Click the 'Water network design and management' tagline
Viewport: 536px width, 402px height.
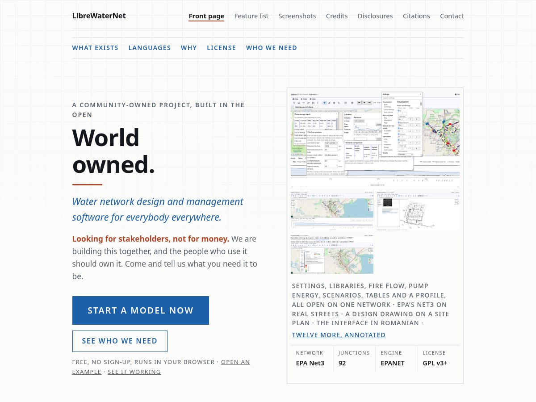pyautogui.click(x=158, y=209)
